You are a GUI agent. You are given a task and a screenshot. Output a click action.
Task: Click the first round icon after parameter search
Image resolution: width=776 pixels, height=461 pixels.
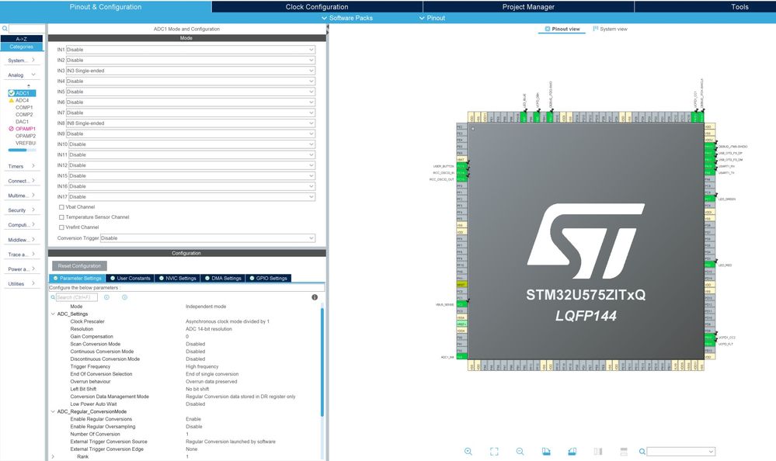tap(106, 297)
